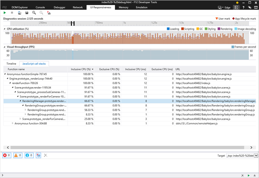This screenshot has height=178, width=259.
Task: Click the Scripting legend color swatch
Action: pyautogui.click(x=183, y=29)
